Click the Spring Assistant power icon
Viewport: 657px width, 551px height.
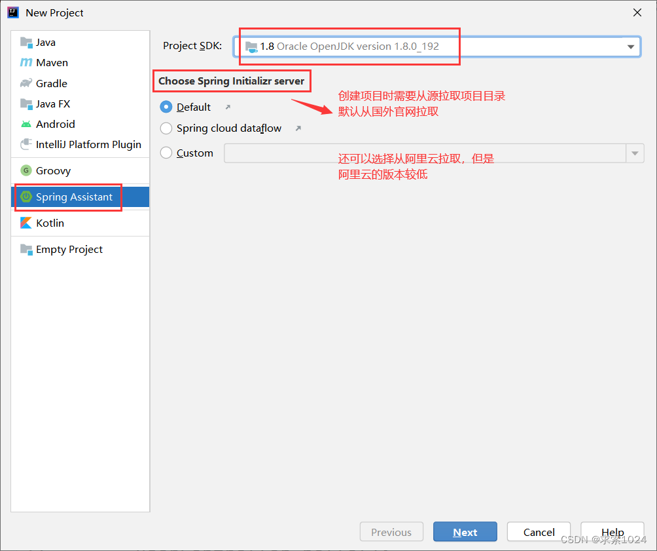tap(26, 197)
